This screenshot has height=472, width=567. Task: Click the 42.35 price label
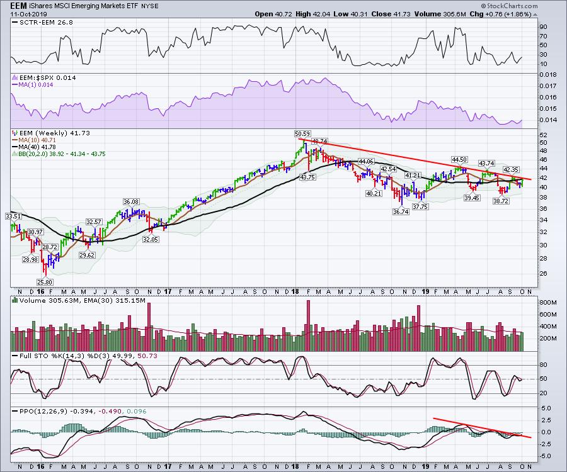tap(511, 169)
